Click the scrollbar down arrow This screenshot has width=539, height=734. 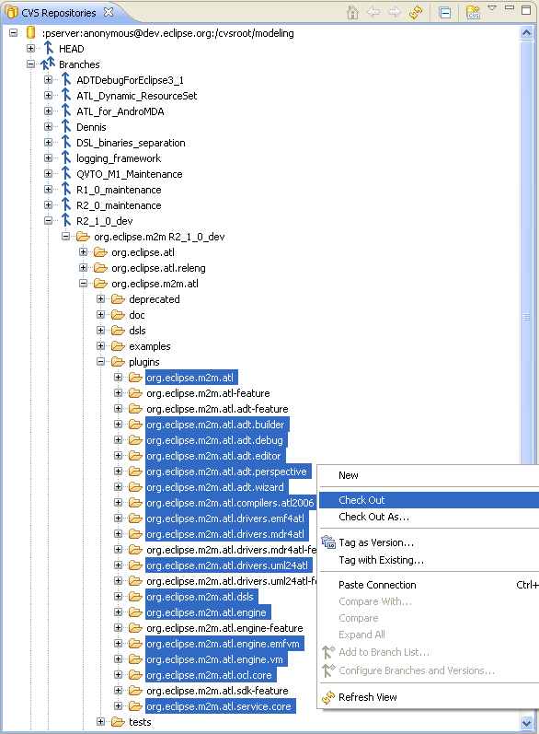point(526,722)
